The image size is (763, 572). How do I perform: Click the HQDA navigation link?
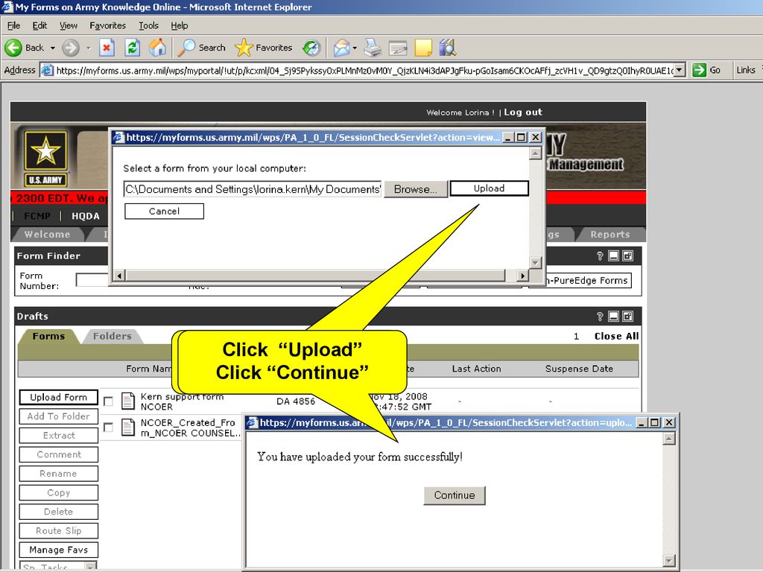point(85,216)
